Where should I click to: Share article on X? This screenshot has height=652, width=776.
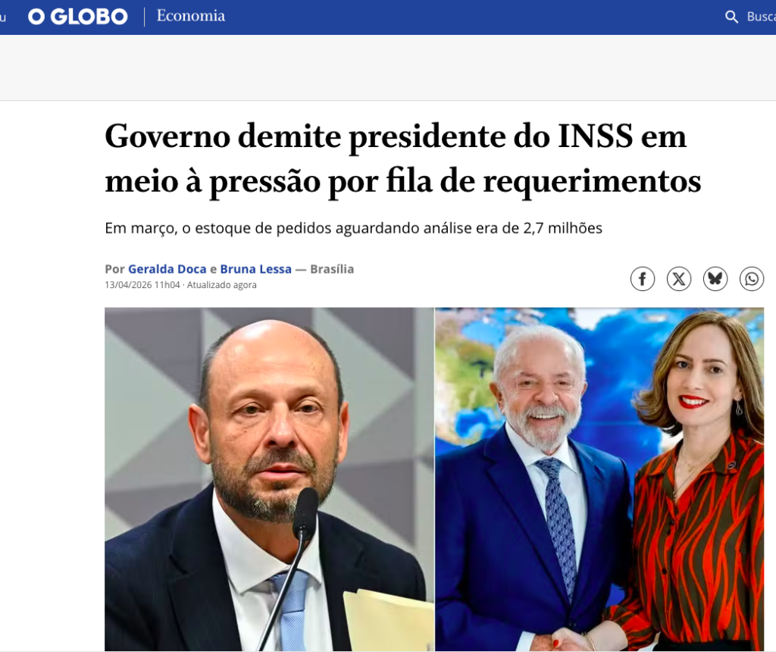pyautogui.click(x=679, y=279)
